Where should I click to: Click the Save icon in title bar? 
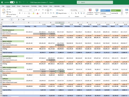point(17,2)
